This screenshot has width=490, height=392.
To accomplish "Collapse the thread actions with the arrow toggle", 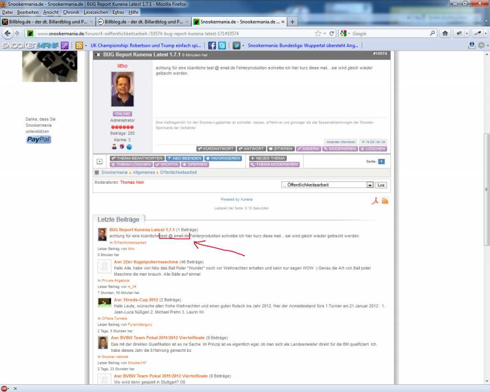I will pos(99,161).
